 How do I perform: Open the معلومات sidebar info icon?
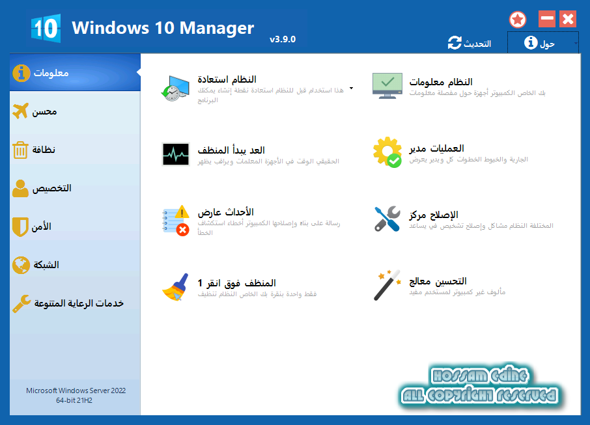(21, 73)
